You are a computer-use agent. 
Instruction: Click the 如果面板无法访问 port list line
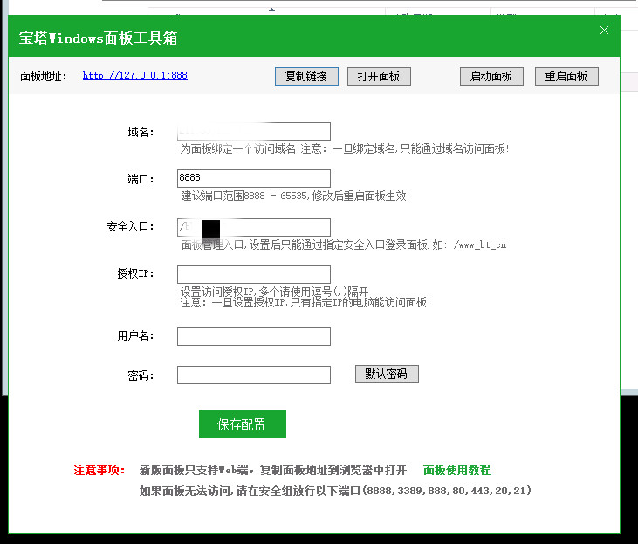click(x=335, y=491)
